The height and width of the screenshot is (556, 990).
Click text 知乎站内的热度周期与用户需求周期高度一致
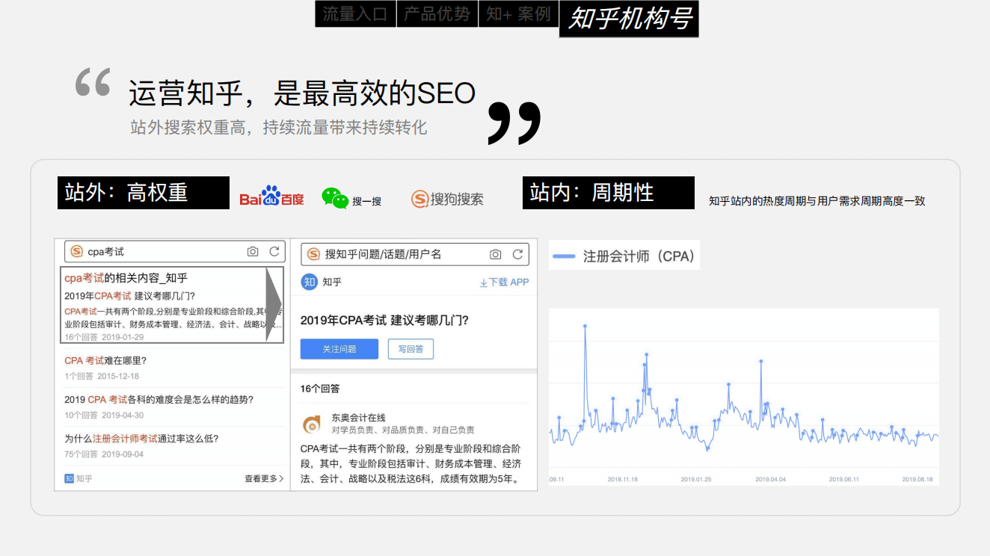[x=817, y=201]
